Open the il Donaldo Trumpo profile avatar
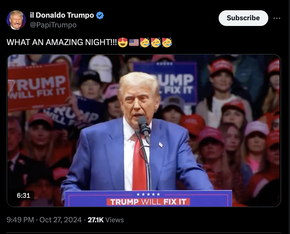Screen dimensions: 290x234 [16, 20]
